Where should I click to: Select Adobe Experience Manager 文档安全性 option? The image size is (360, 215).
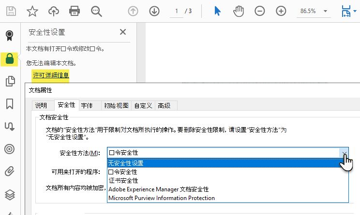click(x=228, y=189)
